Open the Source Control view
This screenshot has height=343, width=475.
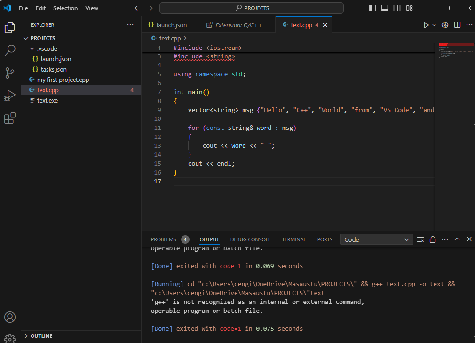pyautogui.click(x=10, y=73)
